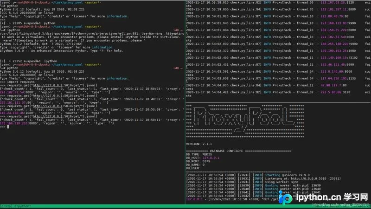The image size is (371, 209).
Task: Click log proxy '182.46.121.46:9999'
Action: coord(337,64)
